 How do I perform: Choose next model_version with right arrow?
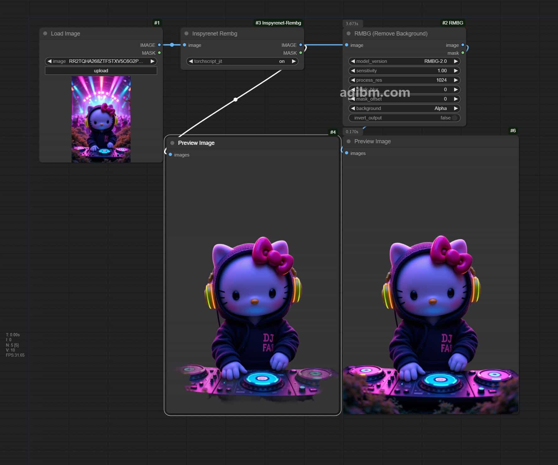[456, 61]
